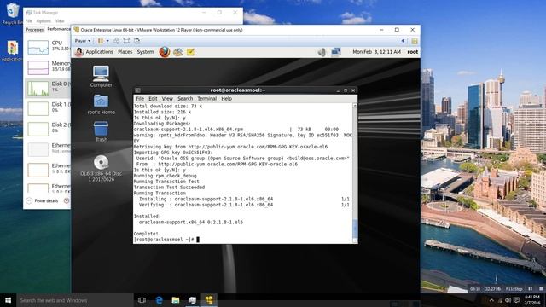This screenshot has width=546, height=307.
Task: Click the root user menu in panel
Action: 413,52
